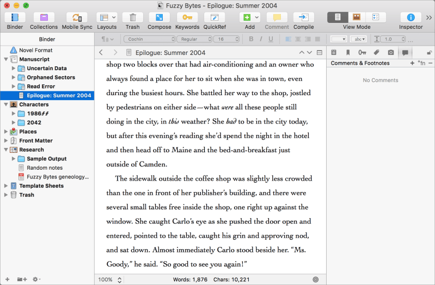
Task: Expand the Uncertain Data folder
Action: pyautogui.click(x=13, y=68)
